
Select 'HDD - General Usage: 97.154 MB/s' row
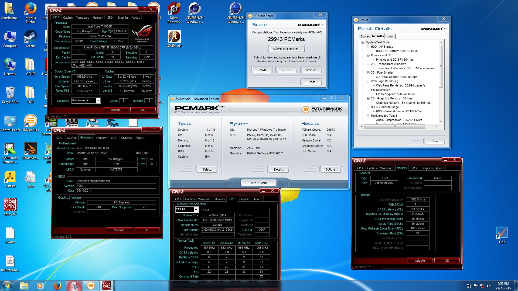tap(399, 111)
